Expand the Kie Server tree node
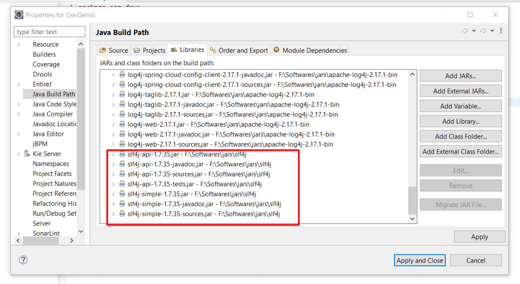520x284 pixels. click(19, 154)
